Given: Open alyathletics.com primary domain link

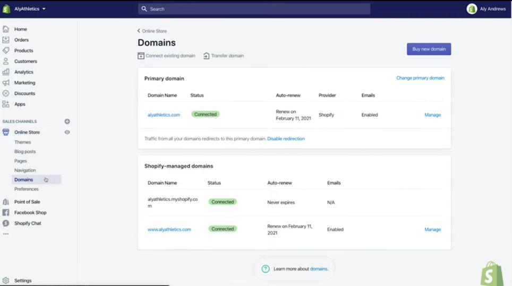Looking at the screenshot, I should click(164, 115).
